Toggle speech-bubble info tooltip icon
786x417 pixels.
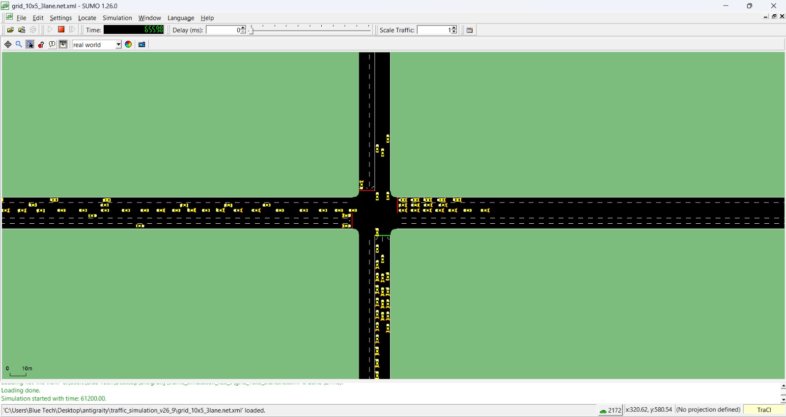[x=52, y=45]
